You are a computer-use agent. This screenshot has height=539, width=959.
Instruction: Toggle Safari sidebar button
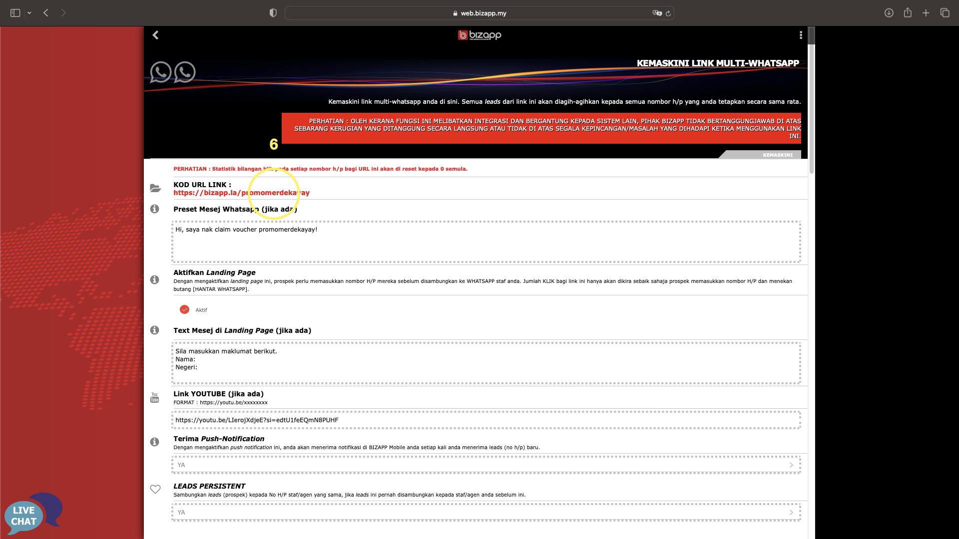[x=15, y=13]
